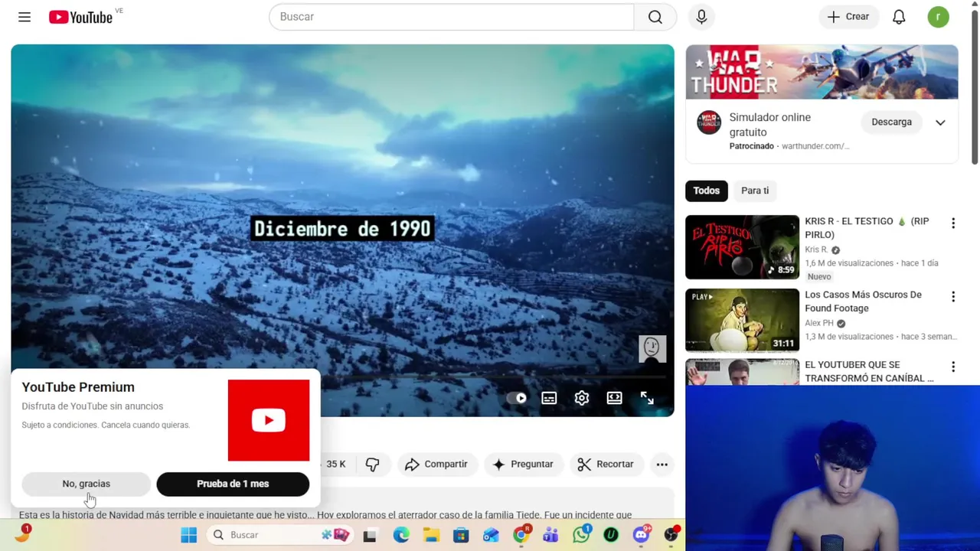
Task: Click the Preguntar button
Action: click(x=523, y=464)
